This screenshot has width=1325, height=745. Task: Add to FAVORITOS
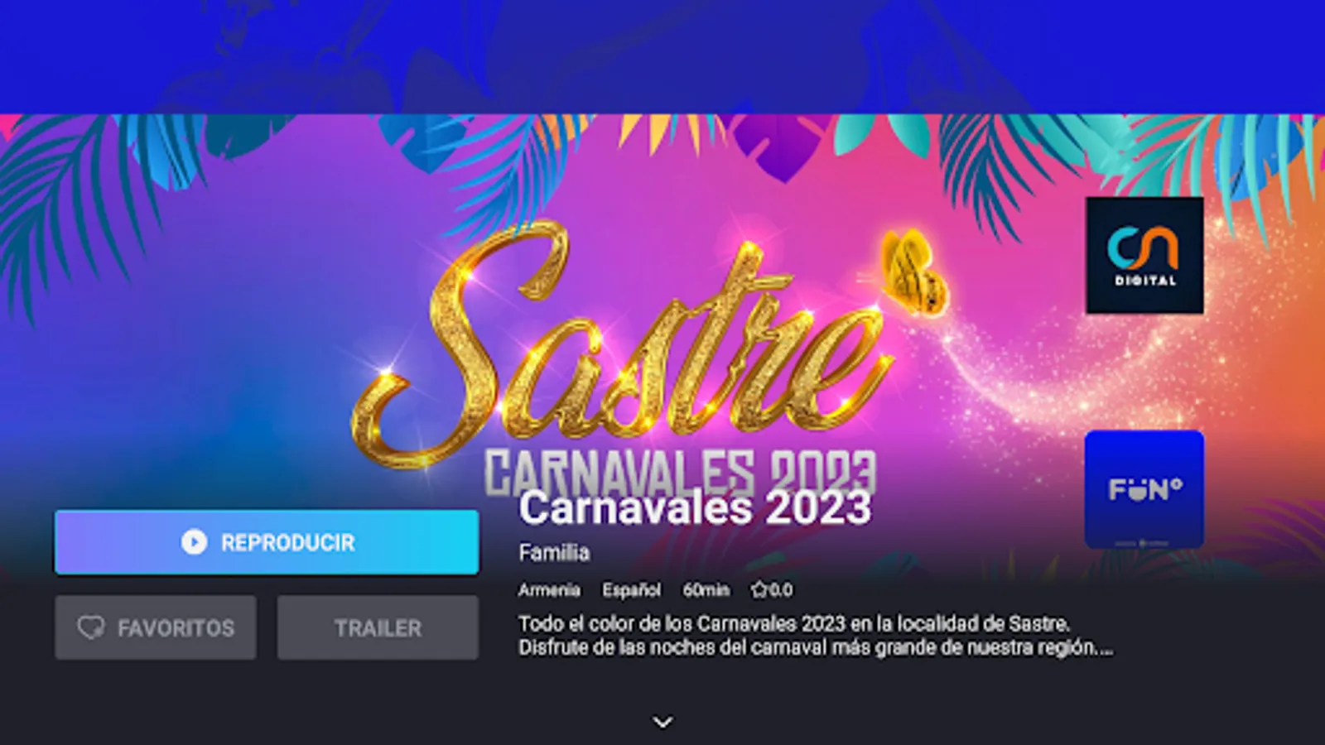[156, 627]
